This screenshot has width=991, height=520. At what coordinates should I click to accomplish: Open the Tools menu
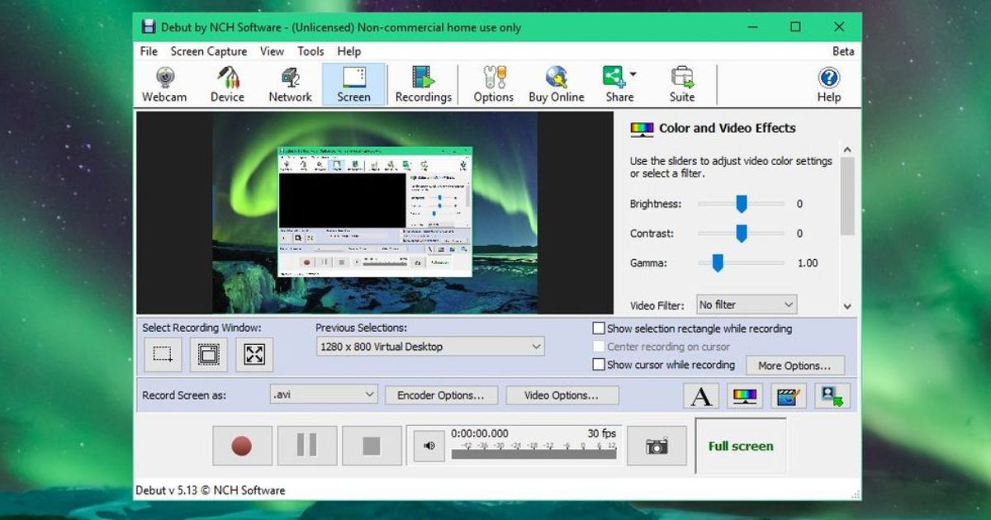[311, 51]
